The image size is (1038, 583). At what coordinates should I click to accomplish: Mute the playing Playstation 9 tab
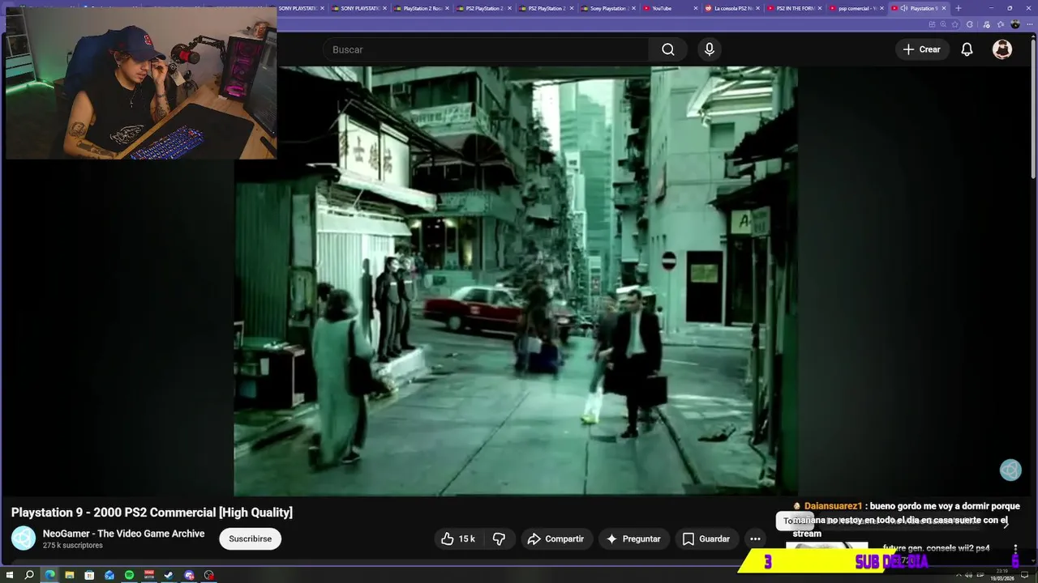(903, 8)
